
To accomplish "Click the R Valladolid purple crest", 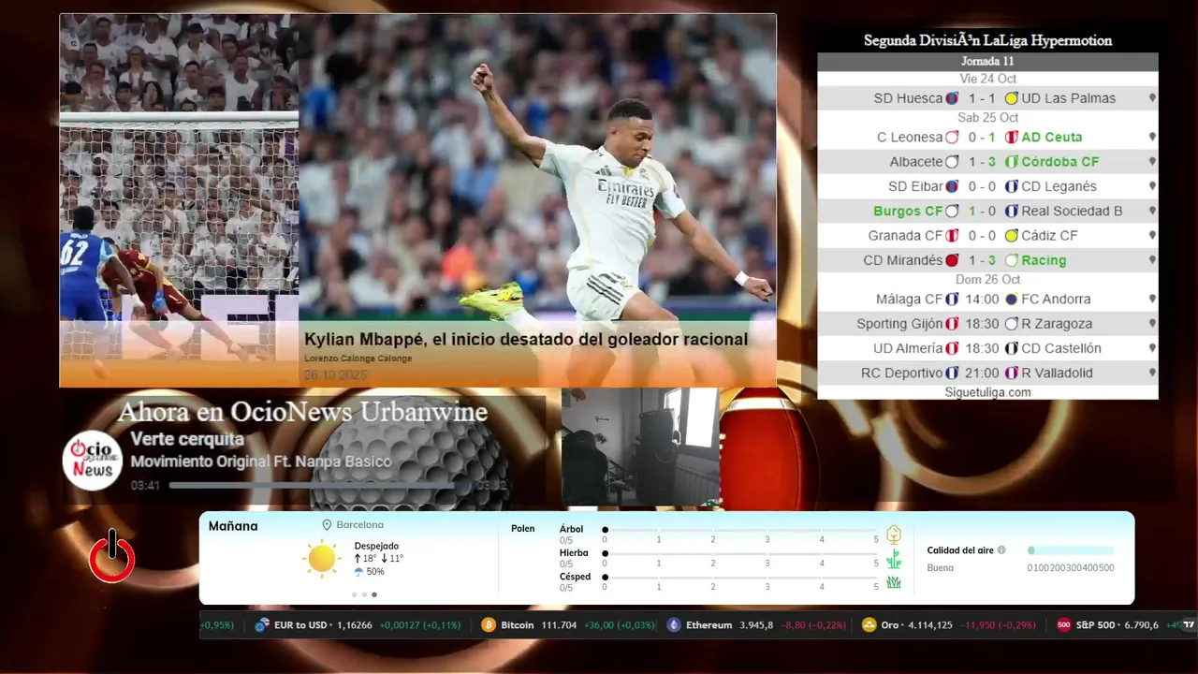I will click(1011, 373).
